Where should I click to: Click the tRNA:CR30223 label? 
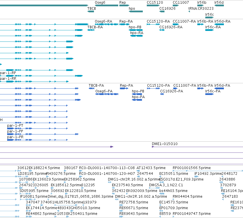[x=201, y=9]
